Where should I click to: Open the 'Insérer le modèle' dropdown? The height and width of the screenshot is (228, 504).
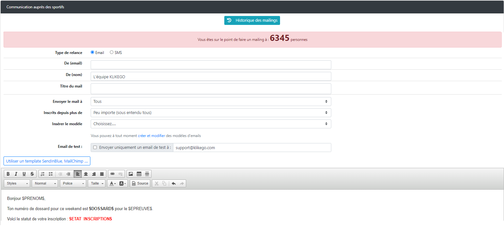pyautogui.click(x=211, y=124)
